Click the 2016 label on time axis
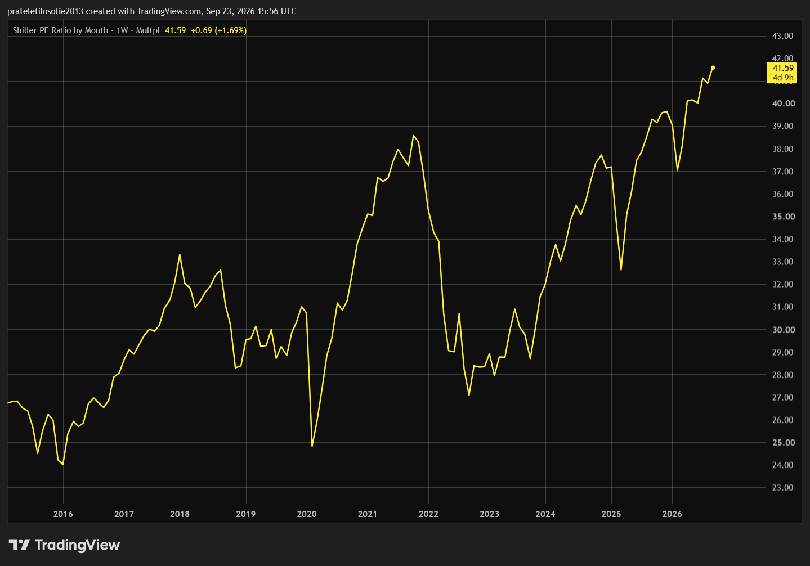The height and width of the screenshot is (566, 810). pyautogui.click(x=63, y=514)
